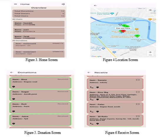Open map location for Rice donation
This screenshot has width=161, height=138.
pos(14,87)
